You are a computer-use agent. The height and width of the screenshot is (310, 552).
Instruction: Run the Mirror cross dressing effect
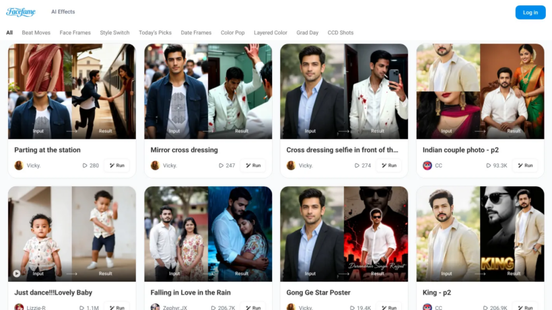point(253,165)
